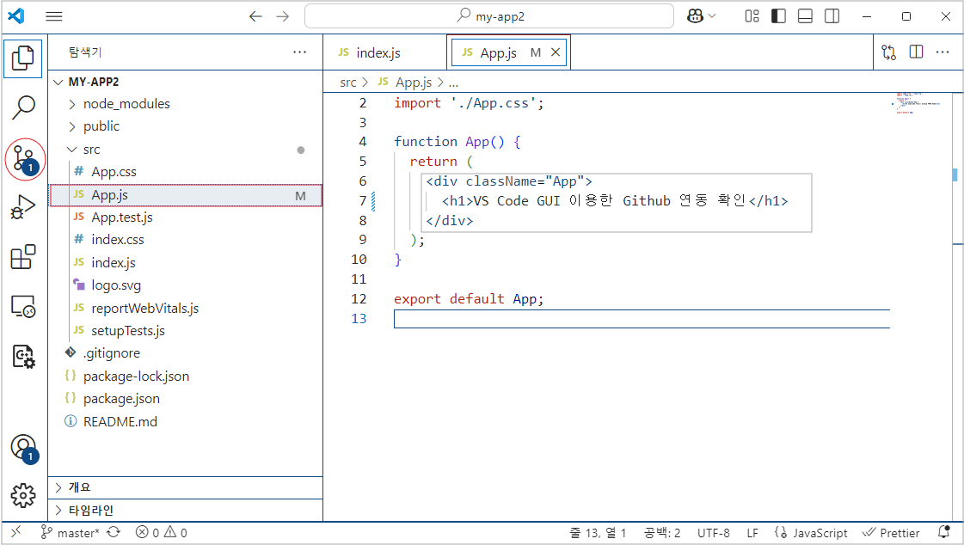
Task: Customize layout from title bar
Action: (752, 16)
